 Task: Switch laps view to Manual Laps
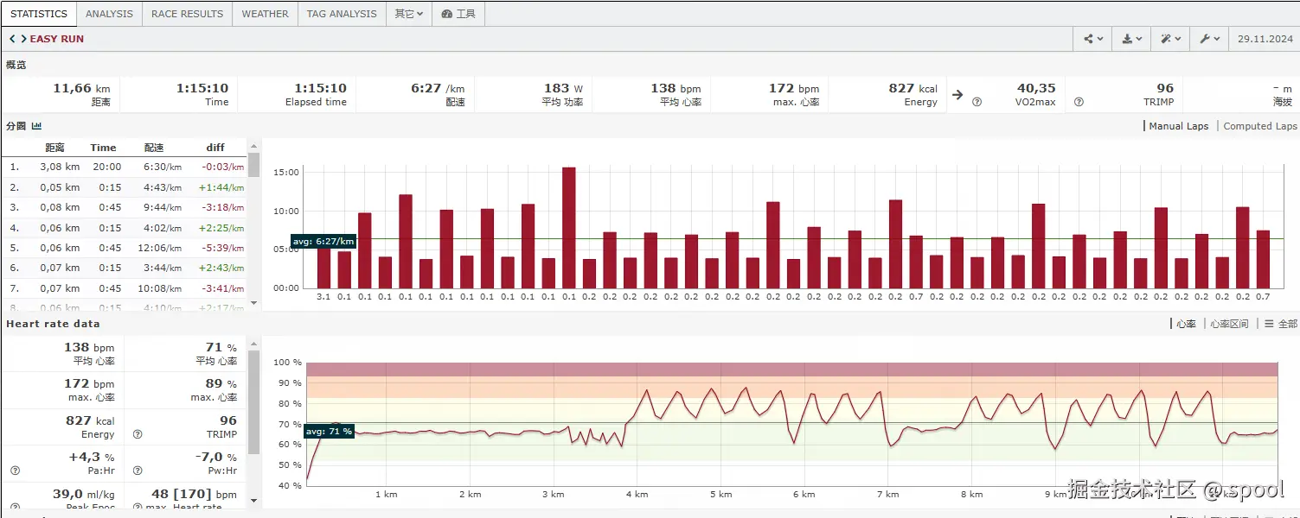1178,126
